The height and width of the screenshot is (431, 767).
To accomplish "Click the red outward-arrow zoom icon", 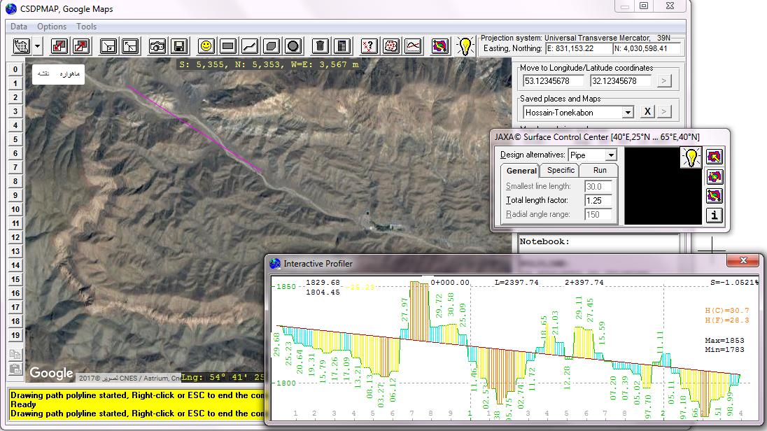I will click(81, 46).
